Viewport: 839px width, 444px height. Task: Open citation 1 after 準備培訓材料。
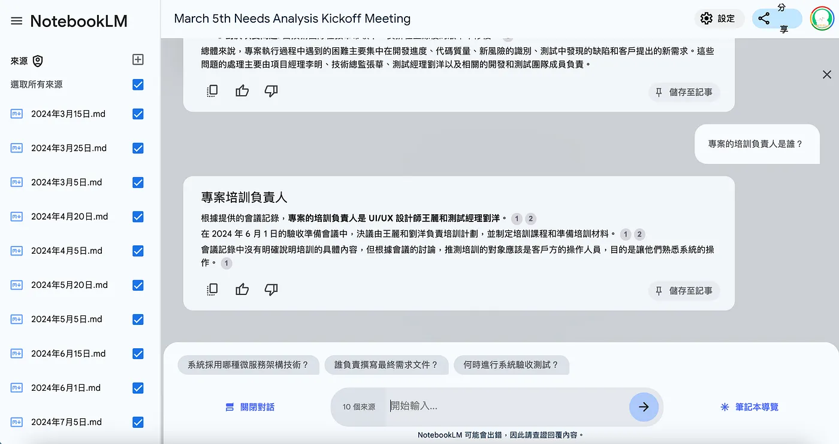[626, 234]
